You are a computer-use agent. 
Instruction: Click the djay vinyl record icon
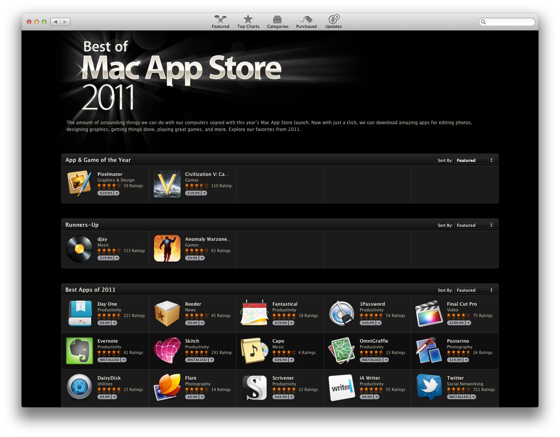[79, 249]
